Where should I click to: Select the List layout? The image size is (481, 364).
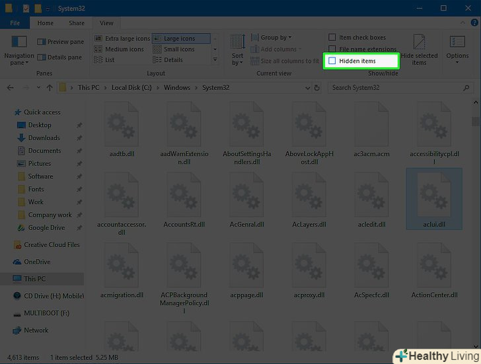pos(104,60)
